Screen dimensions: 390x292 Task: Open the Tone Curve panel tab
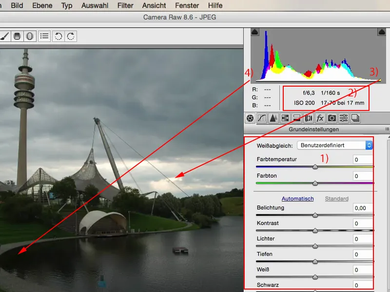pos(262,118)
